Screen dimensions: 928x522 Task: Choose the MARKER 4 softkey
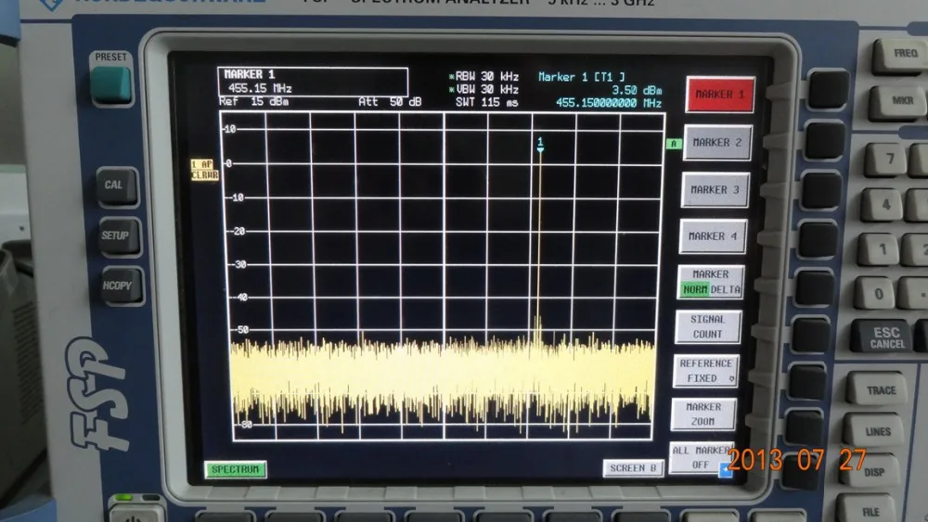(x=713, y=236)
